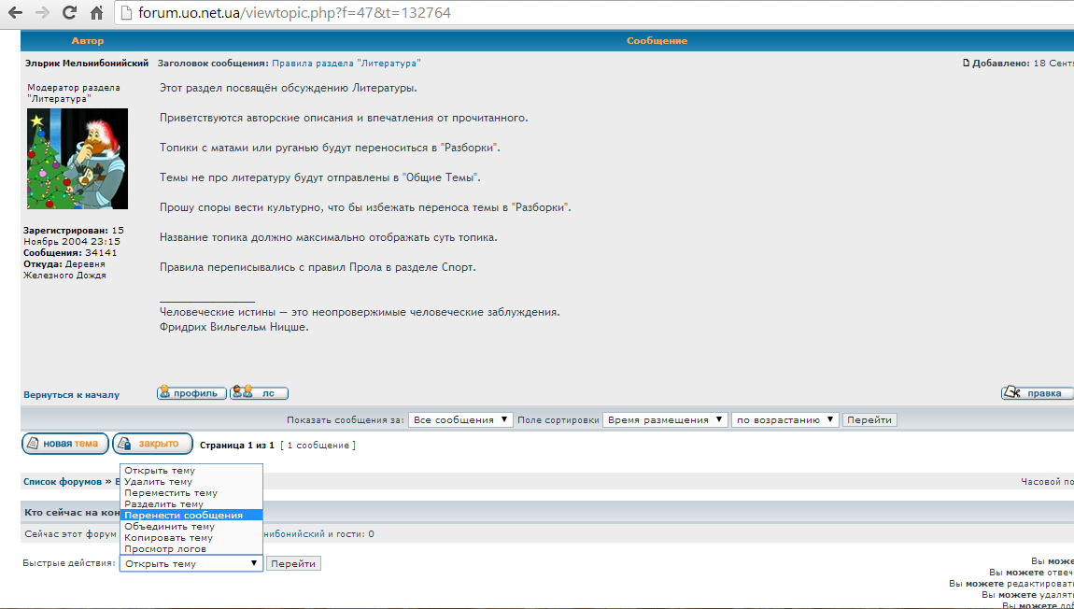The image size is (1074, 609).
Task: Follow the Вернуться к началу link
Action: 71,394
